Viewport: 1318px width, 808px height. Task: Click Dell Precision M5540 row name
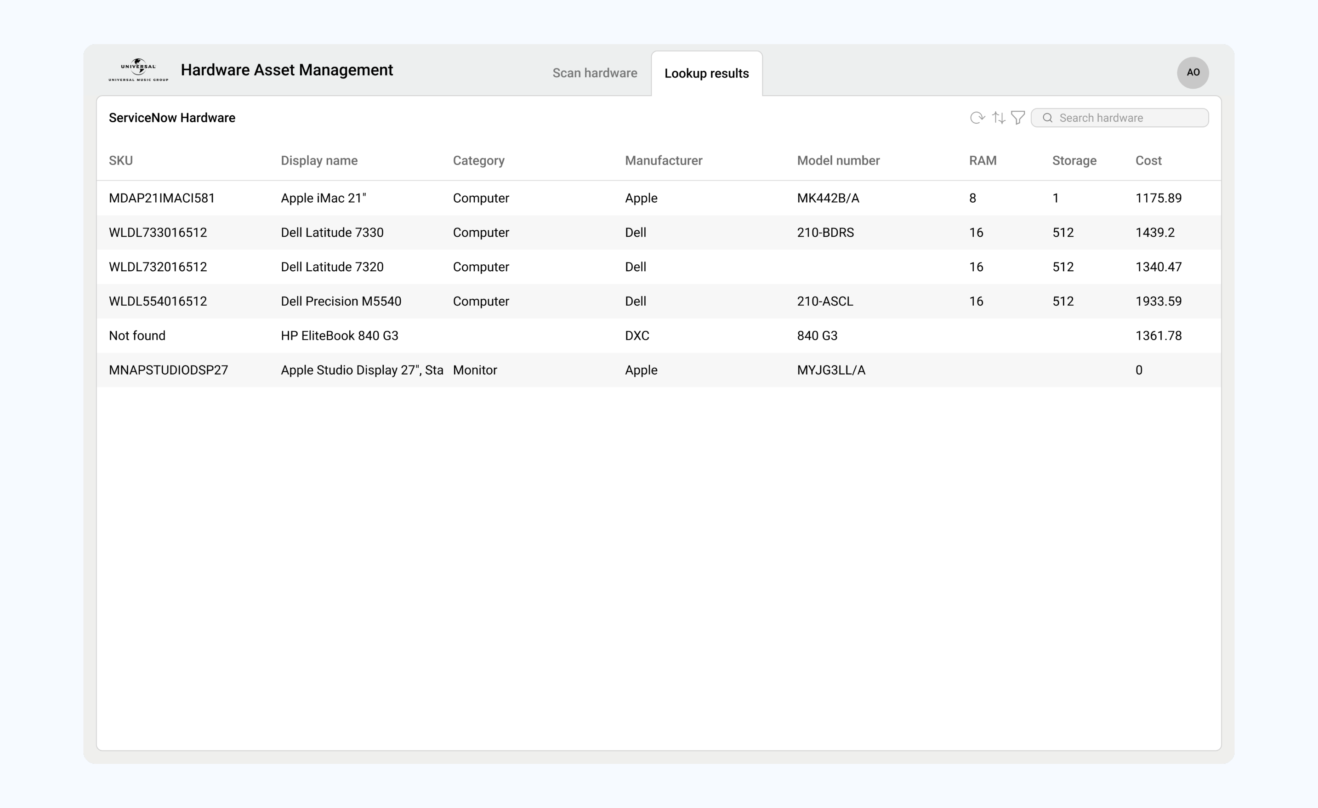coord(341,301)
